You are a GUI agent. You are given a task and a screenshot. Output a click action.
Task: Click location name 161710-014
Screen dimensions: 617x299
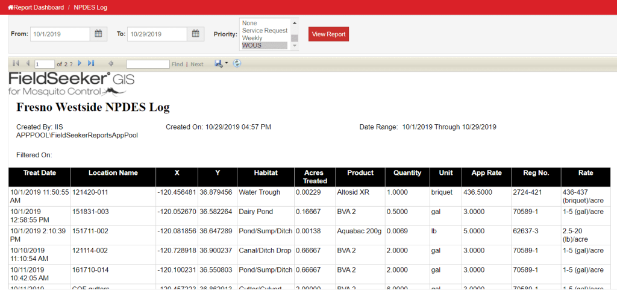[x=90, y=270]
